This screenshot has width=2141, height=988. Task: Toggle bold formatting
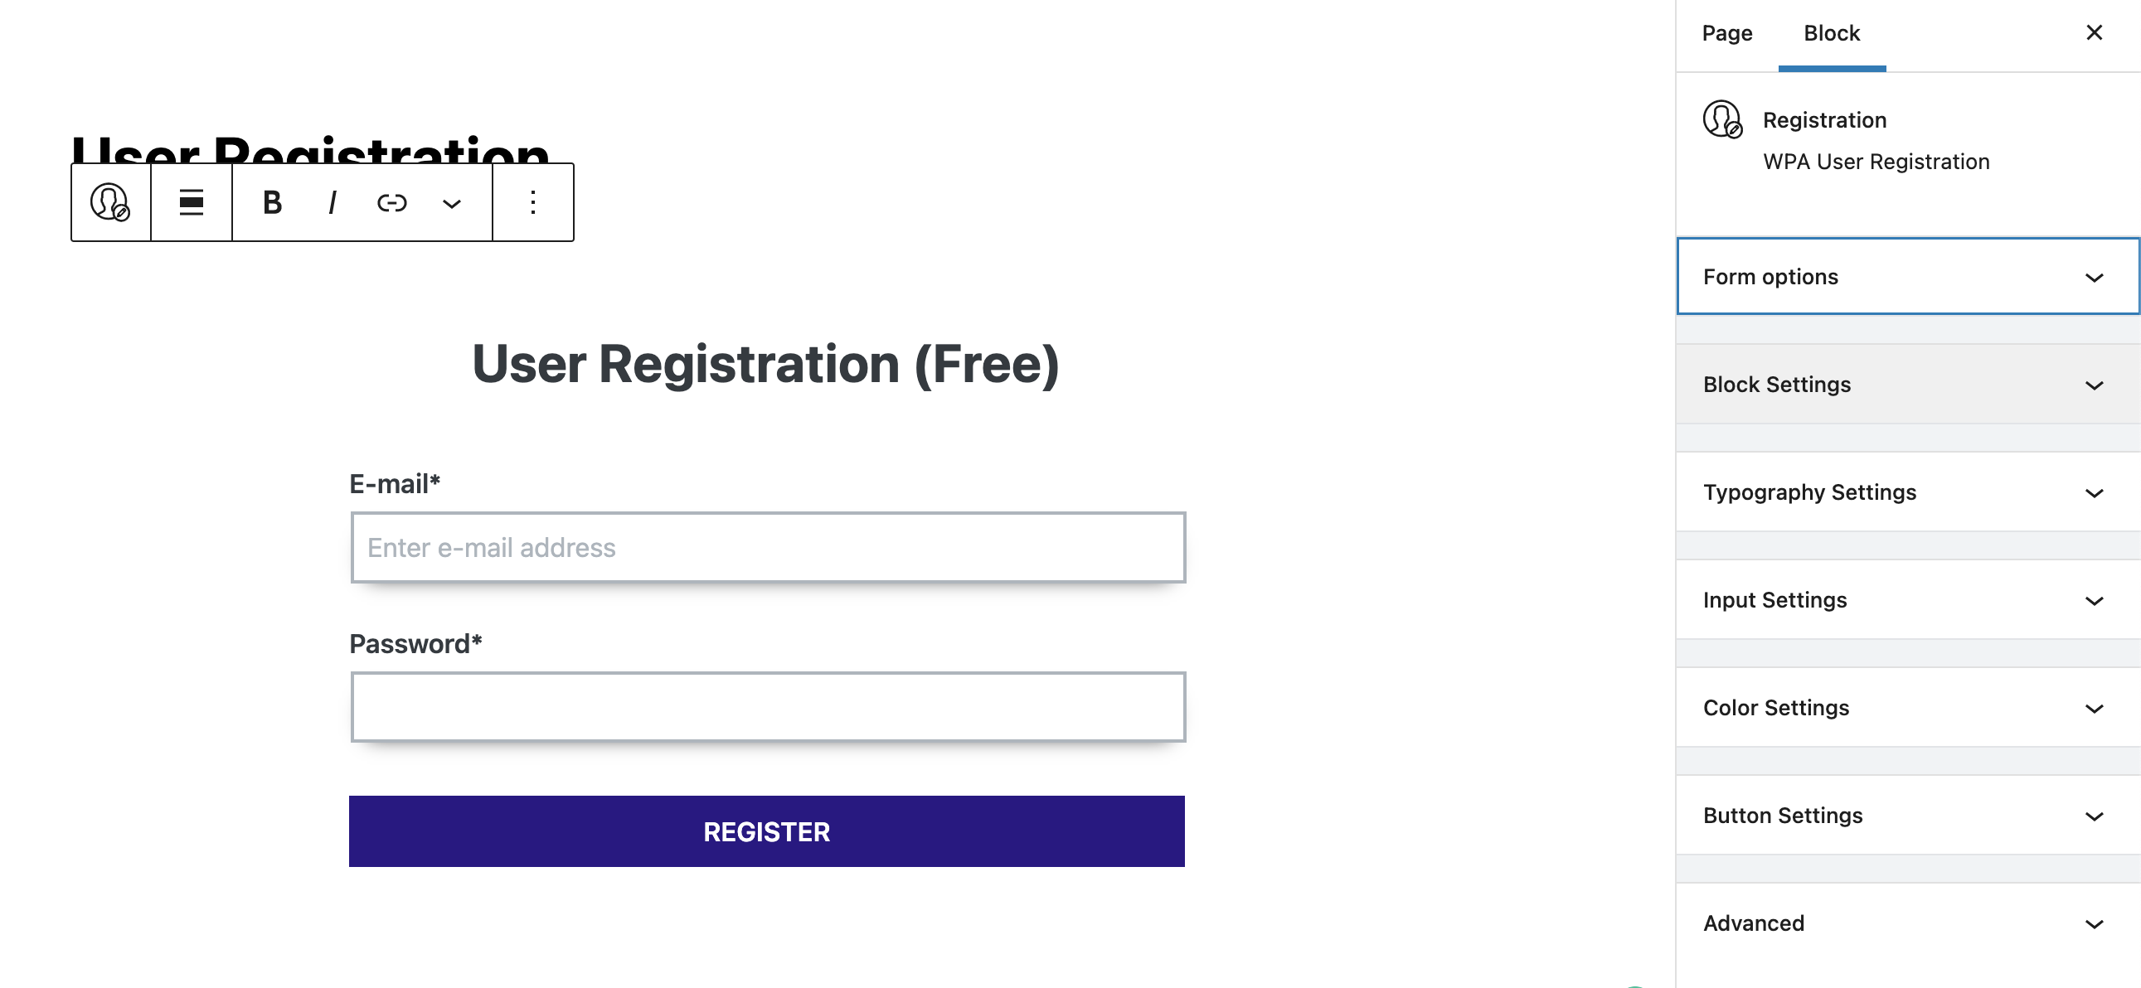click(x=272, y=202)
